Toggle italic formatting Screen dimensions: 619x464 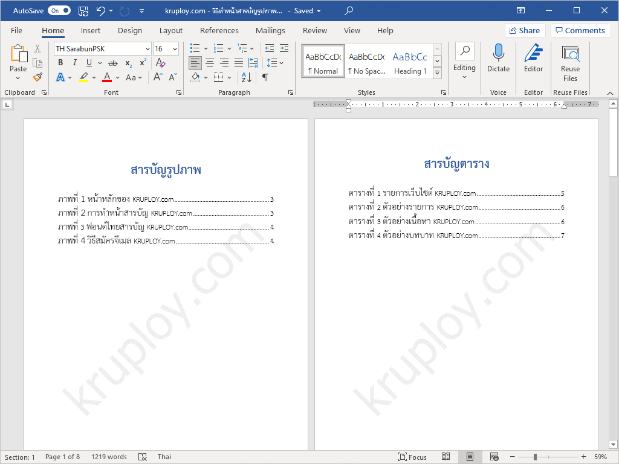click(75, 63)
